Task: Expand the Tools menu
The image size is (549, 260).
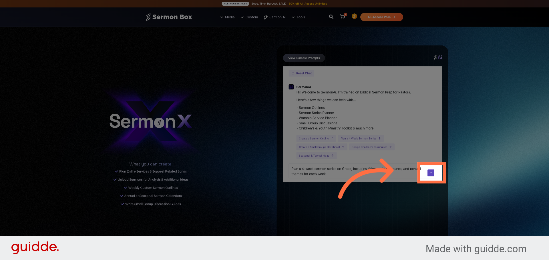Action: tap(298, 17)
